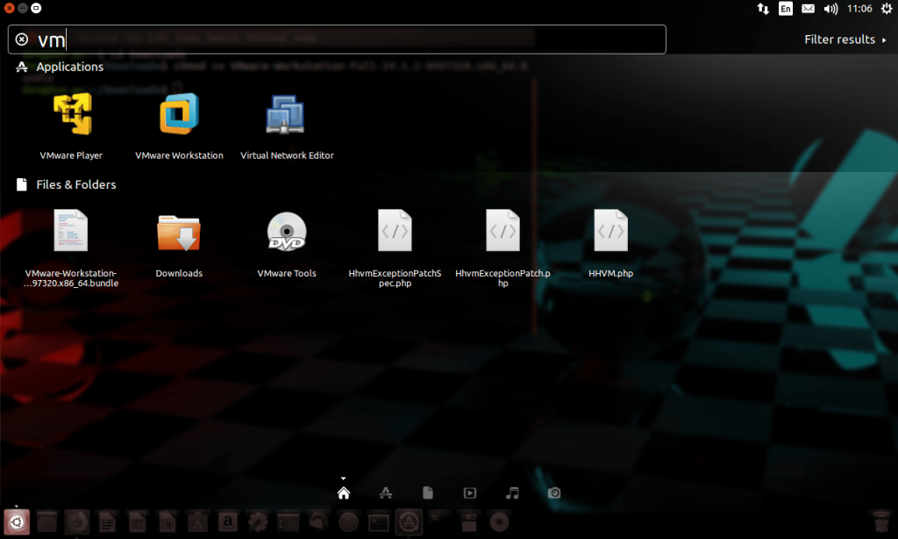Restore the Dash with the maximize button
This screenshot has height=539, width=898.
pyautogui.click(x=36, y=8)
